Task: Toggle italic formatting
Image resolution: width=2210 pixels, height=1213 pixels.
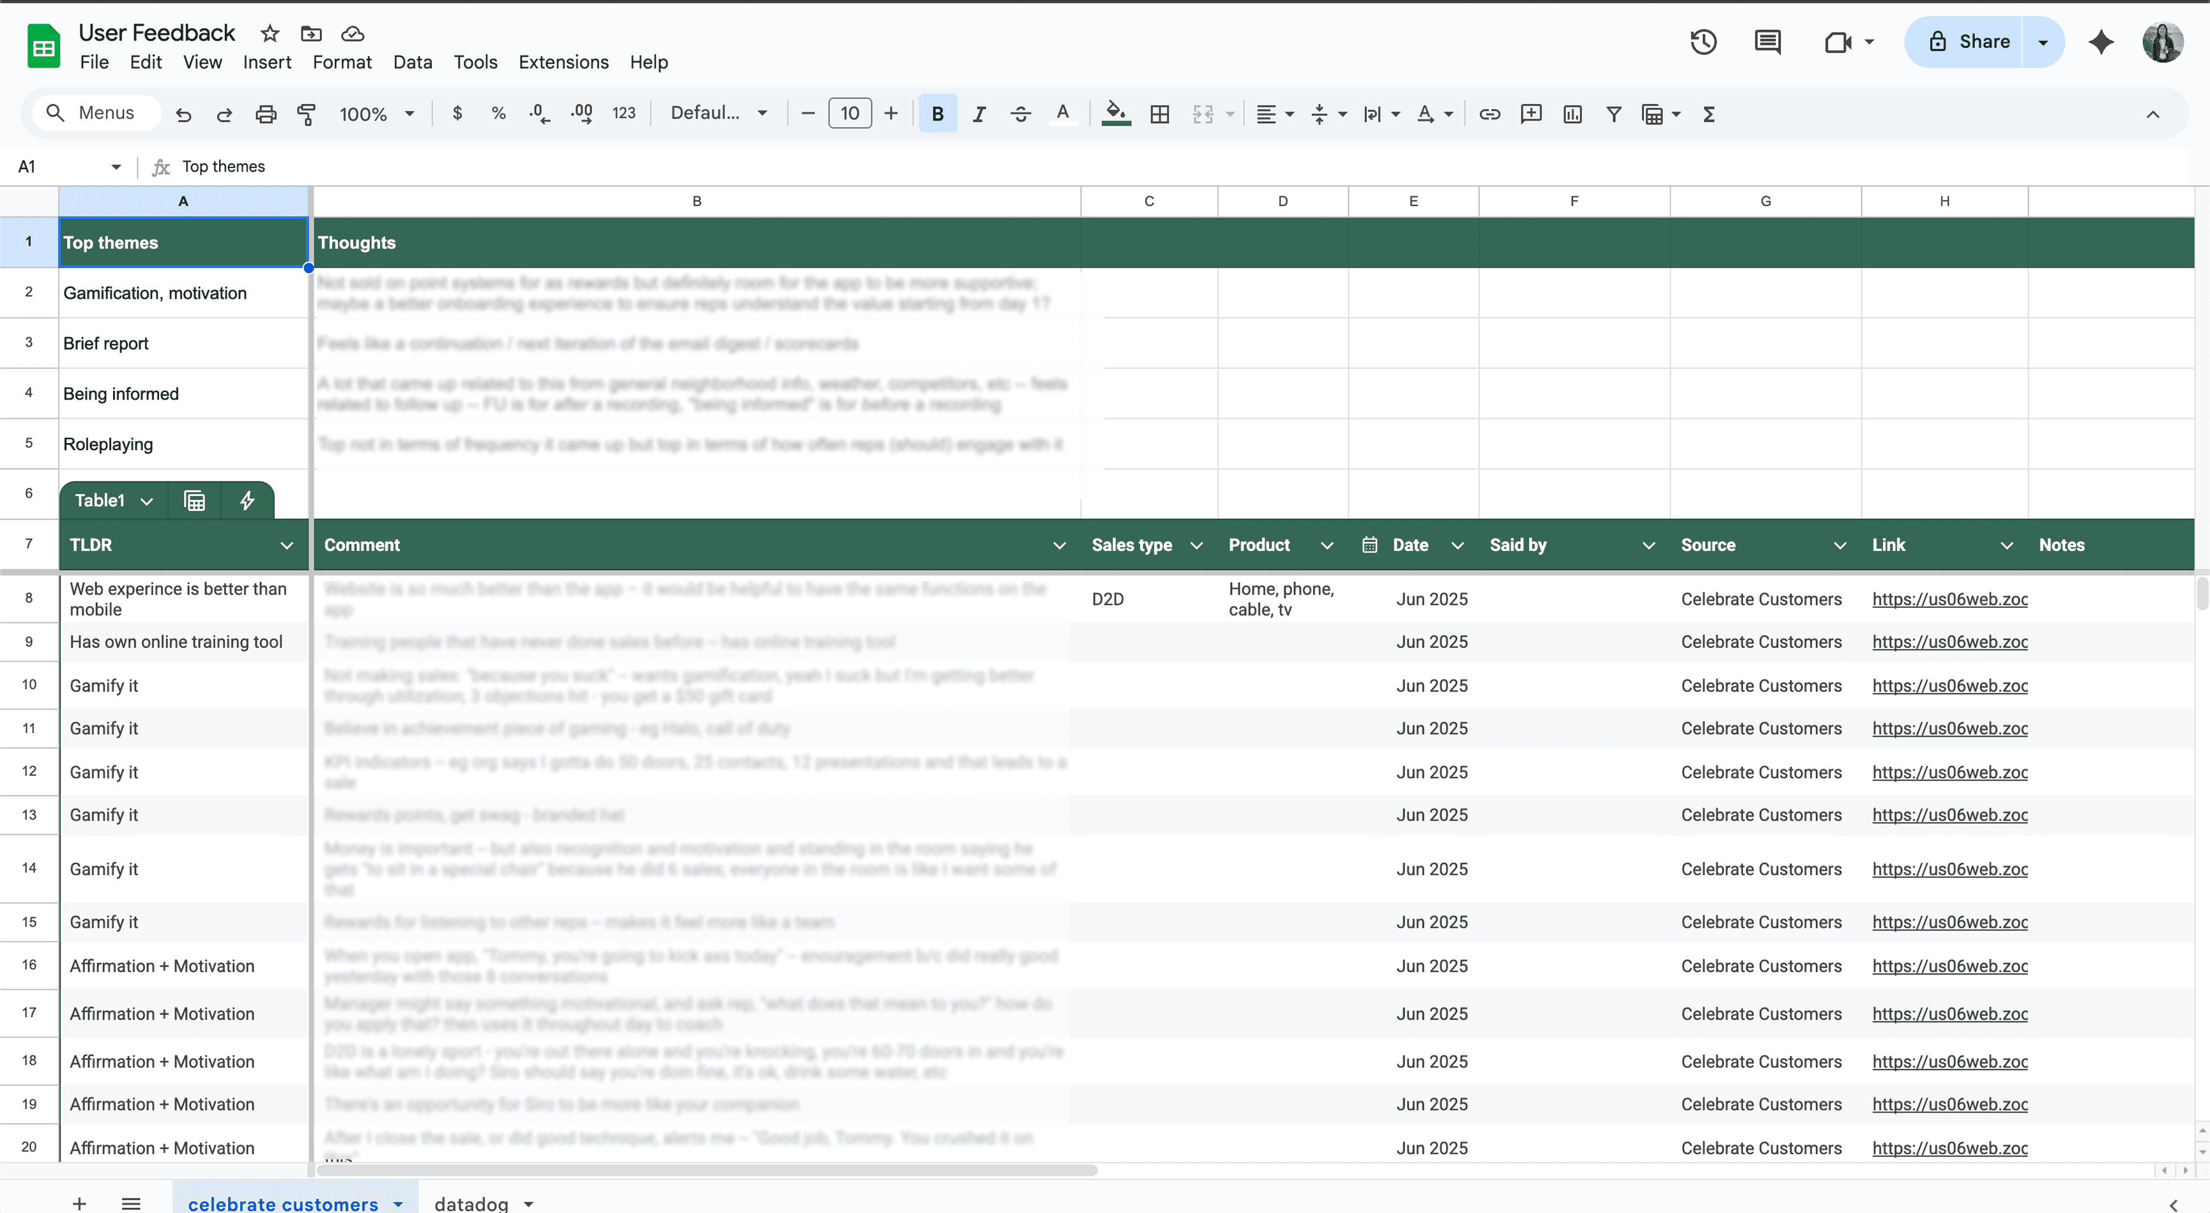Action: click(979, 114)
